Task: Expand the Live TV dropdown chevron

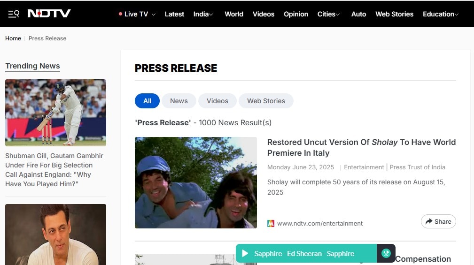Action: 154,15
